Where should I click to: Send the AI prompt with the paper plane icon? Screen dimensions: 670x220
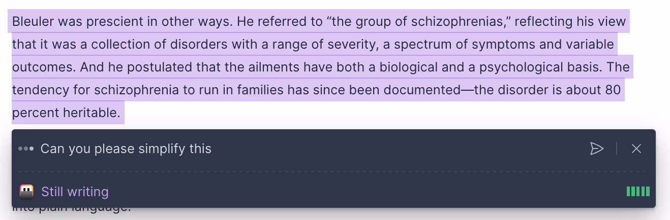[596, 149]
